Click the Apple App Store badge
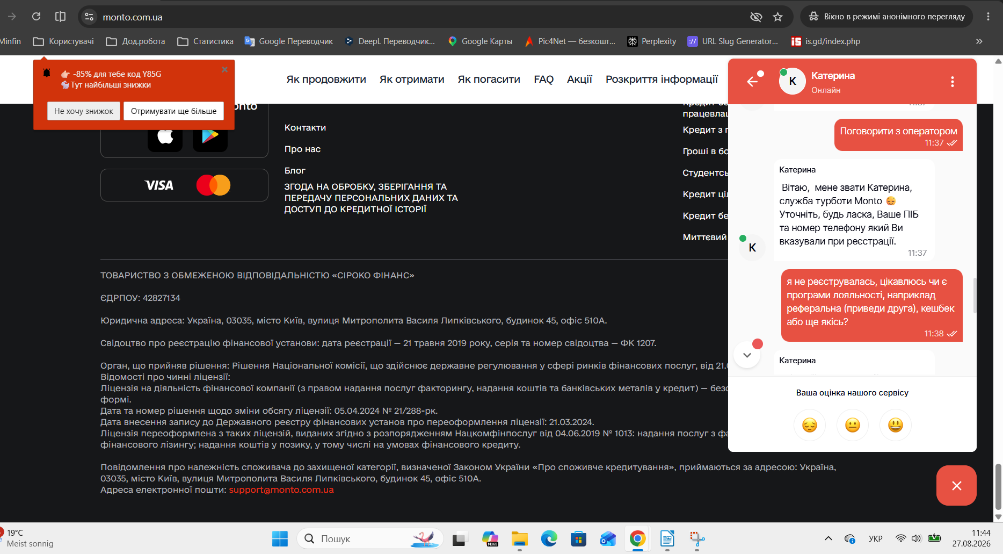The image size is (1003, 554). click(165, 136)
